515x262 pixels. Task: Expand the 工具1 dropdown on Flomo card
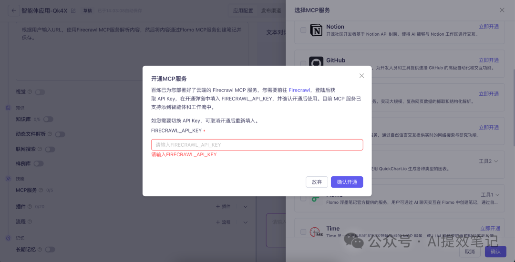click(490, 195)
